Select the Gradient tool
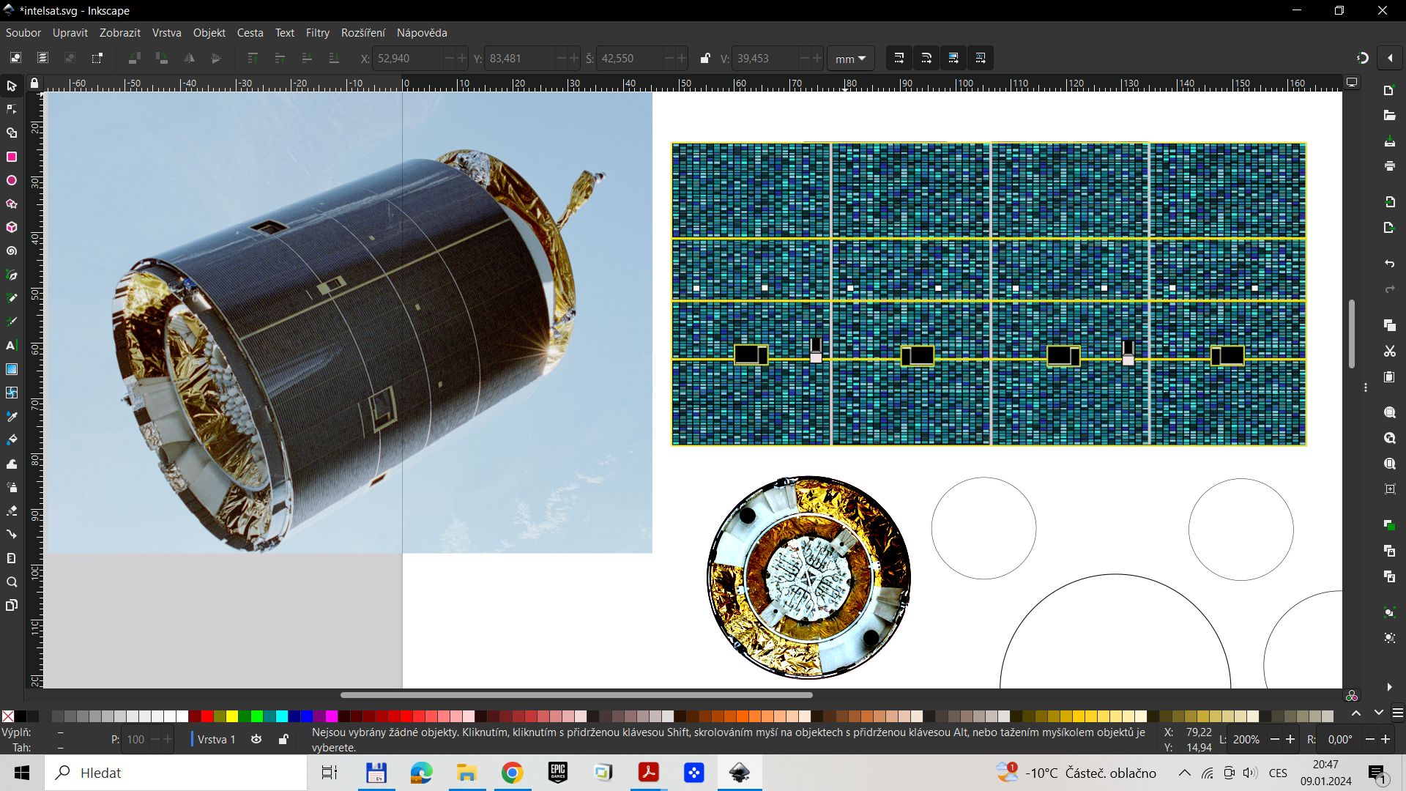Screen dimensions: 1406x791 (x=12, y=369)
